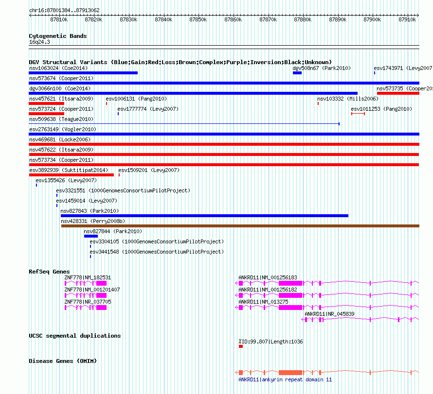Click the nsv573724 (Cooper2011) red bar
433x394 pixels.
[46, 114]
